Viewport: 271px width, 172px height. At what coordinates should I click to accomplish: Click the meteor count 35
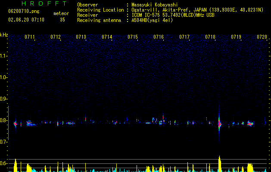[x=62, y=20]
